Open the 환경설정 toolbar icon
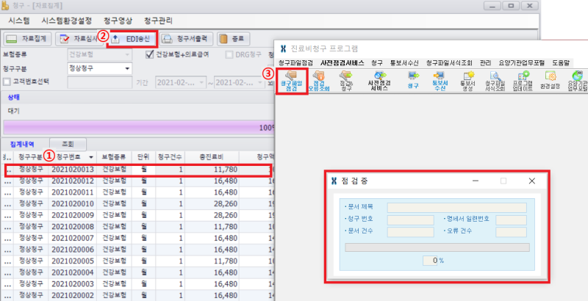Image resolution: width=588 pixels, height=301 pixels. [x=550, y=80]
